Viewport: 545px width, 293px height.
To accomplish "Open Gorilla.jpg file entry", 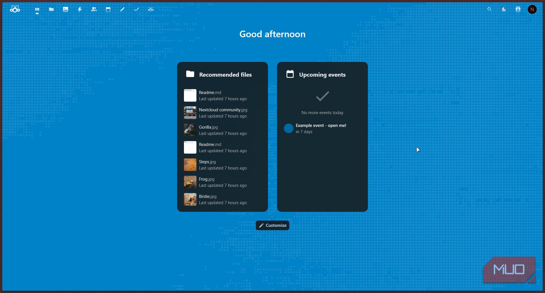I will (x=223, y=130).
